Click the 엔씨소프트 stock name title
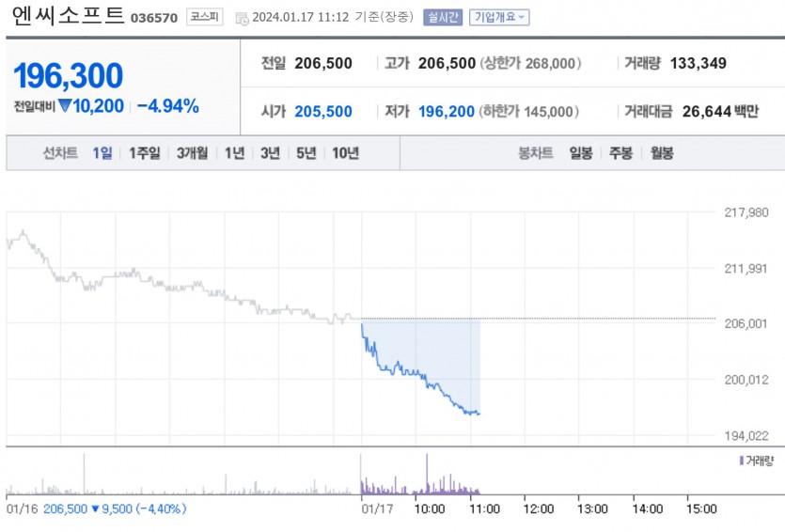785x532 pixels. click(68, 16)
